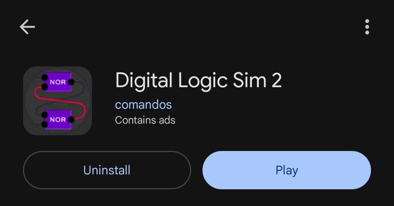Open the three-dot more options menu
394x206 pixels.
367,27
